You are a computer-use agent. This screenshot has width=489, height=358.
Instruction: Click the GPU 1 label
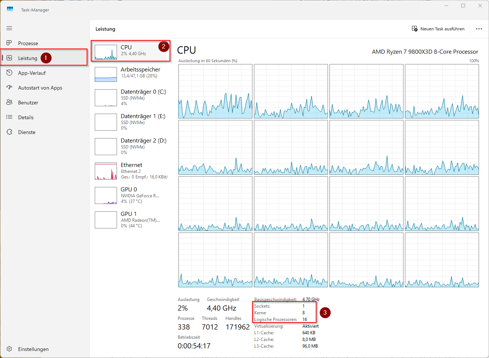129,214
